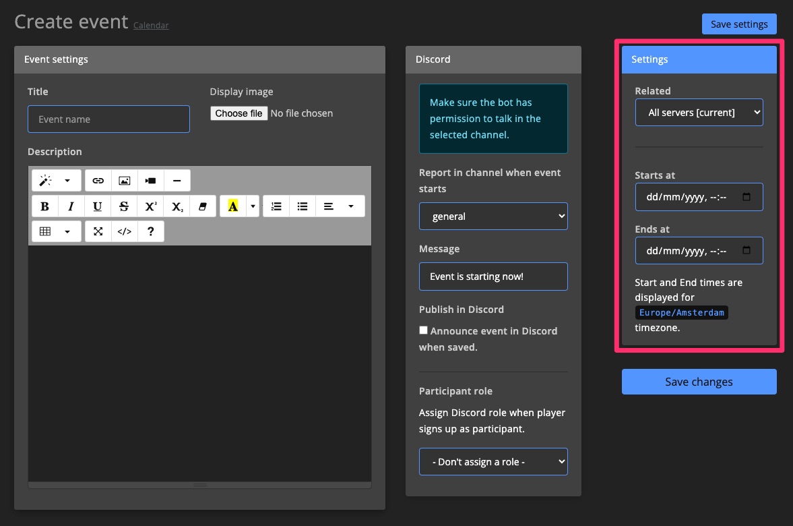793x526 pixels.
Task: Insert a link using the editor toolbar
Action: (x=98, y=181)
